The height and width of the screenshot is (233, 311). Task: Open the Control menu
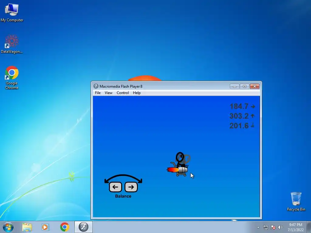123,93
